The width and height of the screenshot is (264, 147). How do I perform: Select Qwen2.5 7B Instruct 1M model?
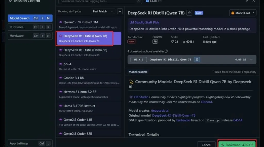pyautogui.click(x=89, y=25)
